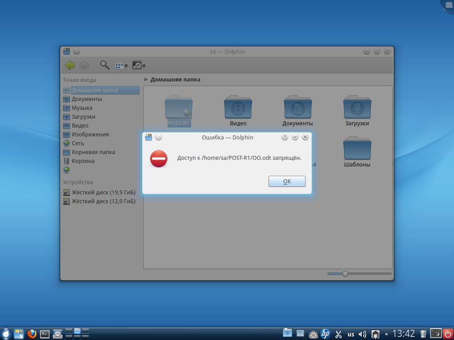Click the pin button in the error dialog title bar

(158, 137)
